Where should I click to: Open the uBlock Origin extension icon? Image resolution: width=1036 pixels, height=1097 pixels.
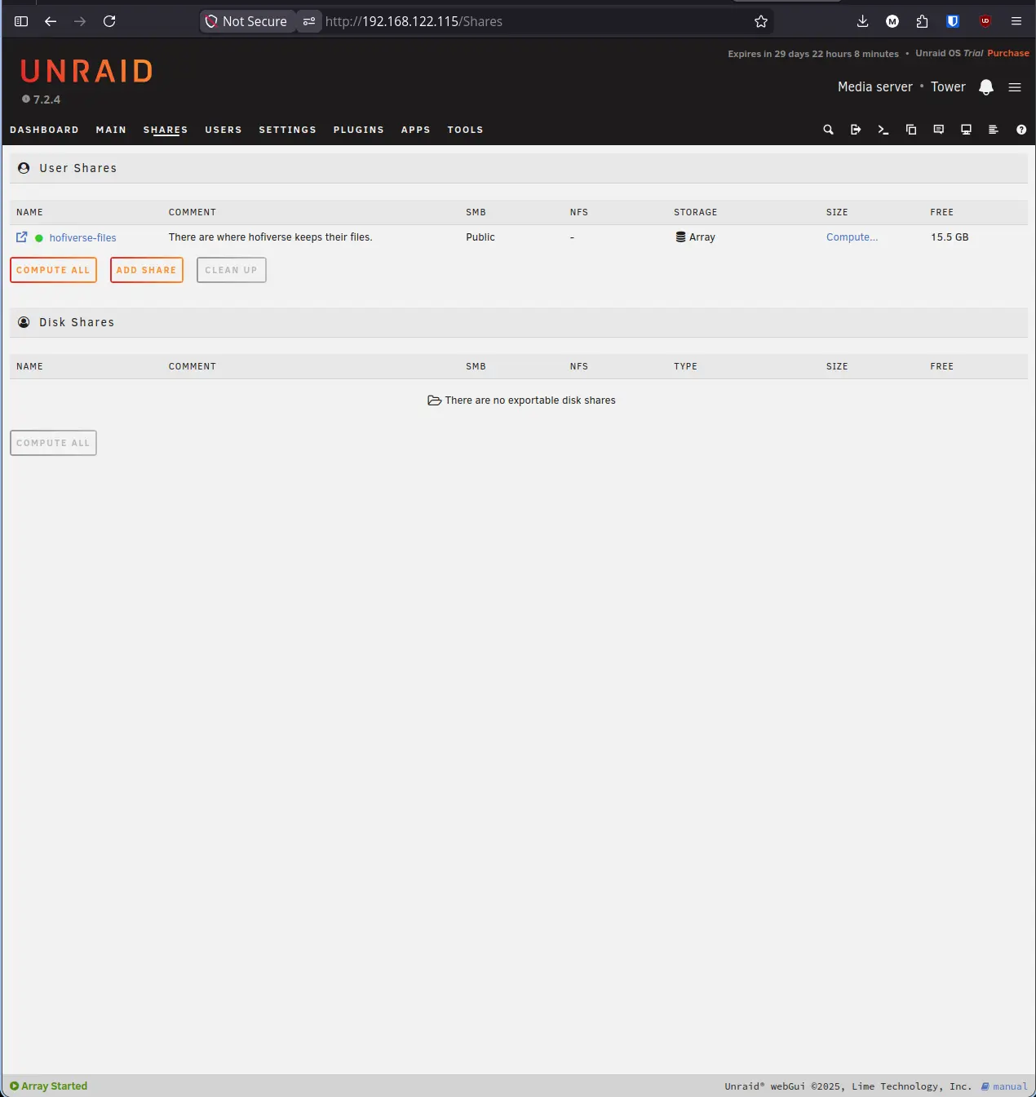click(985, 21)
